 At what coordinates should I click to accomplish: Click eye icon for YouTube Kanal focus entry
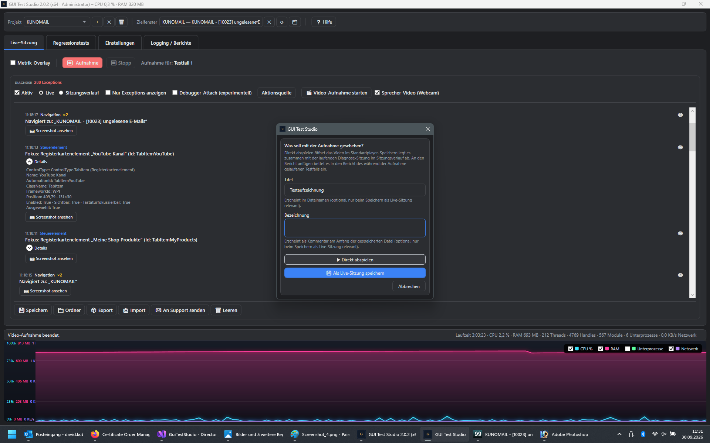(x=680, y=147)
